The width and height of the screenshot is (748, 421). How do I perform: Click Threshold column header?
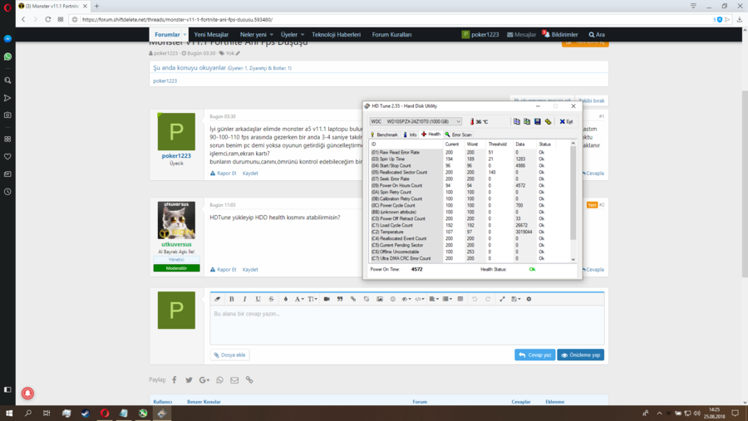(498, 144)
